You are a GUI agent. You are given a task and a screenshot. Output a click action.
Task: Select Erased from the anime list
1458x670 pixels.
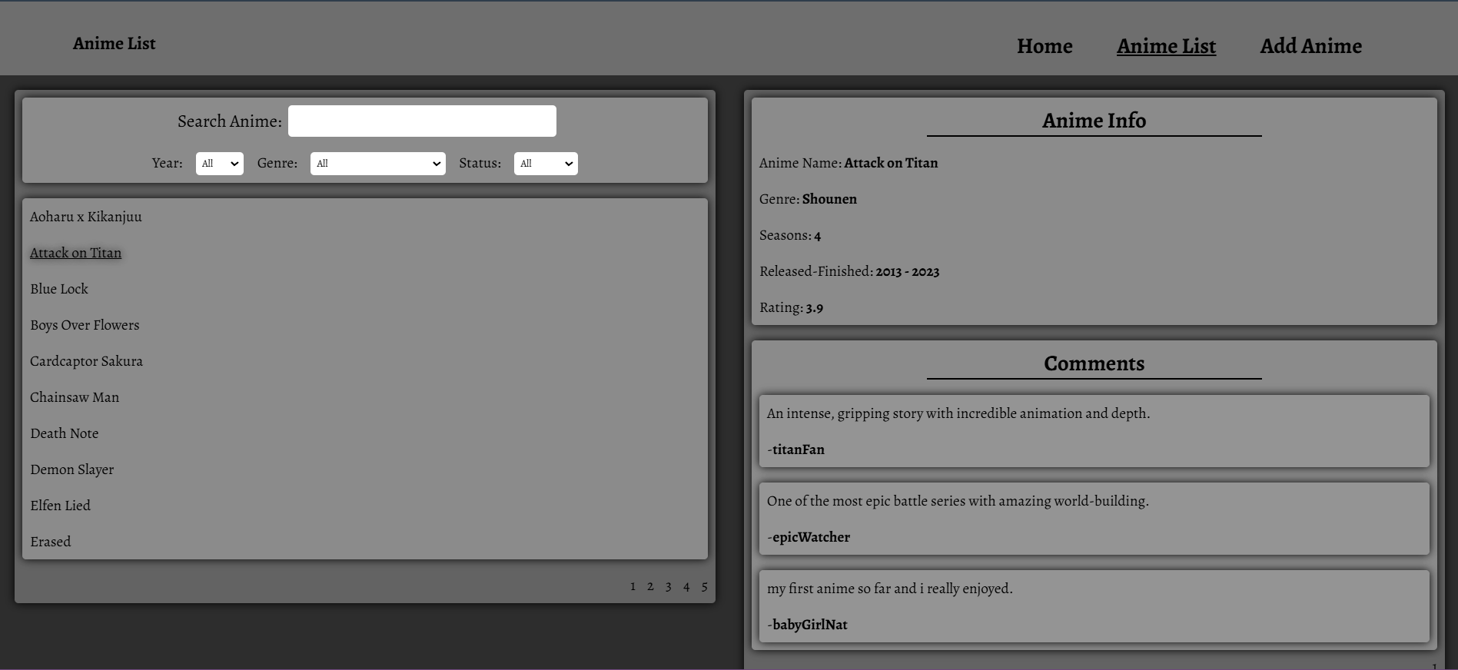pos(51,542)
